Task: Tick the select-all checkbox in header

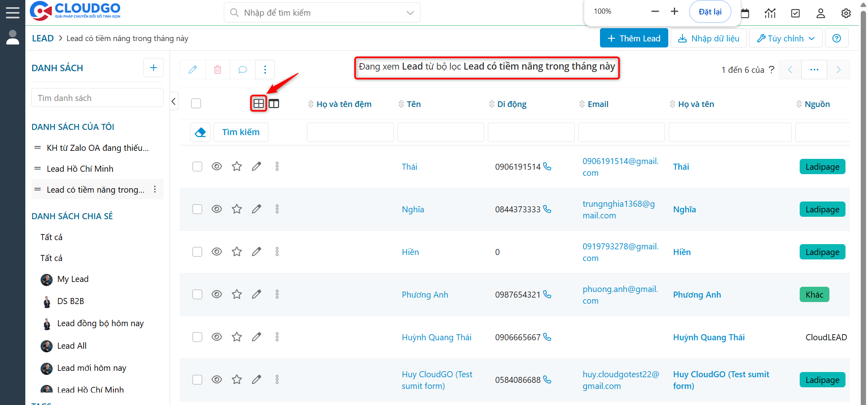Action: tap(196, 104)
